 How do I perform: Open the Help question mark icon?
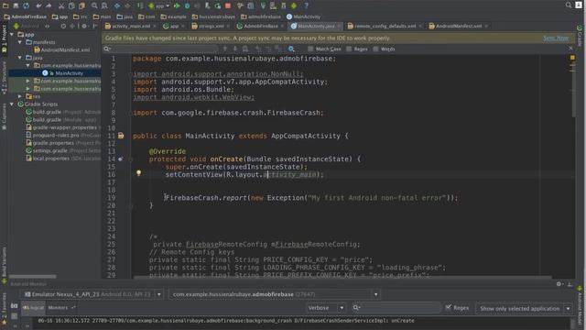tap(306, 5)
